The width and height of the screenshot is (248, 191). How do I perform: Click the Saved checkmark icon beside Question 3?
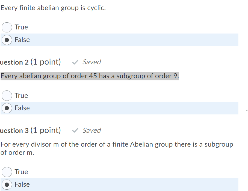click(75, 130)
